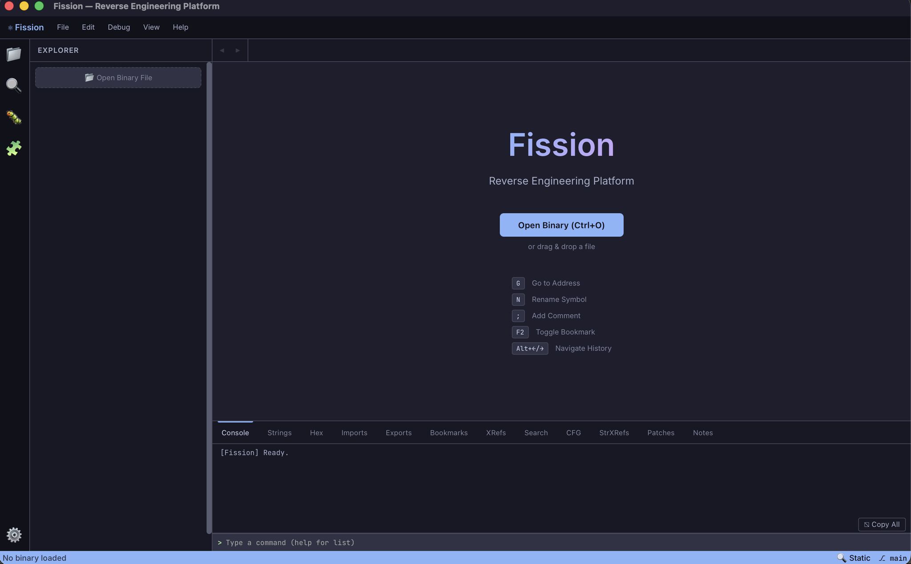Viewport: 911px width, 564px height.
Task: Open the Hex view tab
Action: (x=316, y=432)
